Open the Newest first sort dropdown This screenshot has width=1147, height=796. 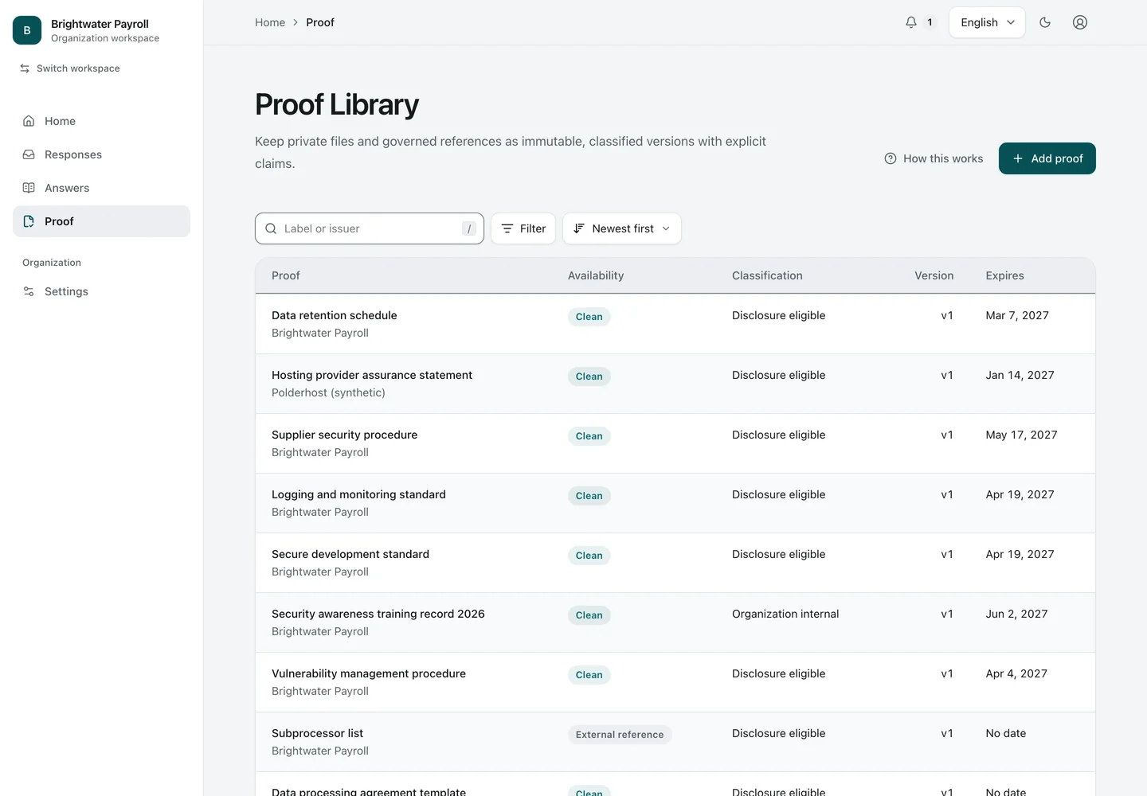(x=622, y=228)
